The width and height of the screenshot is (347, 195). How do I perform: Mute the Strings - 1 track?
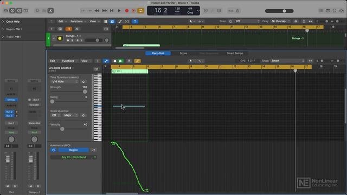point(68,41)
